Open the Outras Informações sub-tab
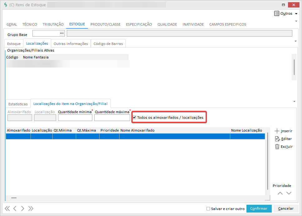302x216 pixels. pyautogui.click(x=71, y=44)
